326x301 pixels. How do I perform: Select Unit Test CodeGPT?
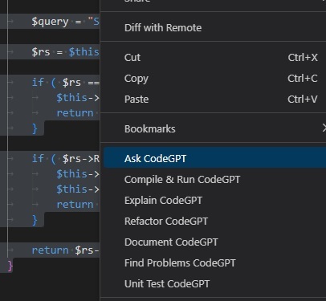coord(214,284)
